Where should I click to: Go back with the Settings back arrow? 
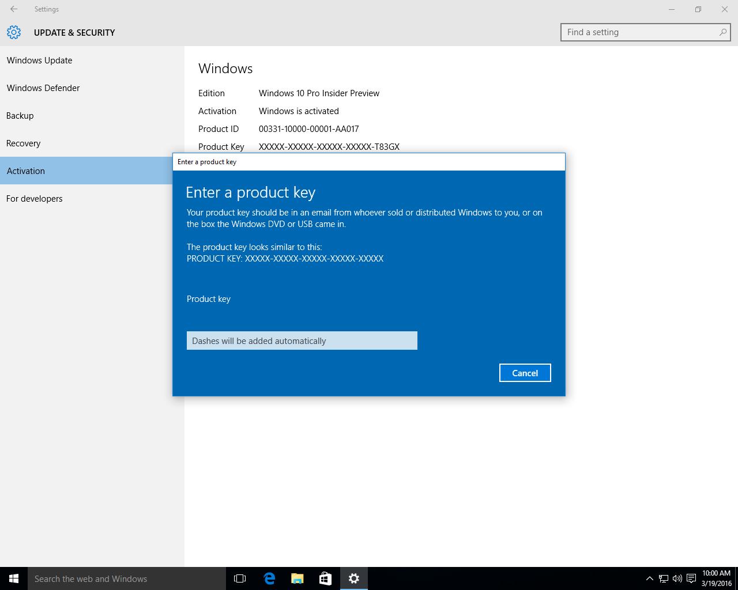(x=14, y=9)
